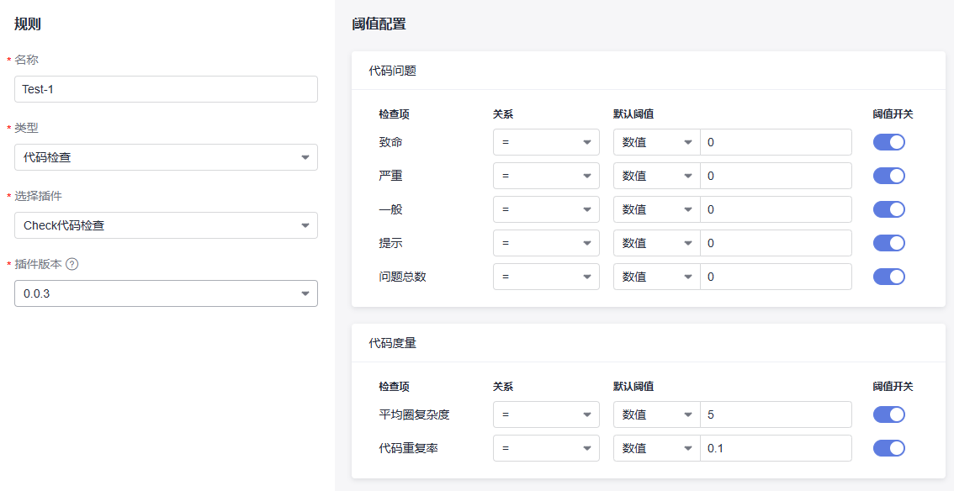Open the 关系 dropdown for 平均圈复杂度
954x491 pixels.
pyautogui.click(x=546, y=414)
